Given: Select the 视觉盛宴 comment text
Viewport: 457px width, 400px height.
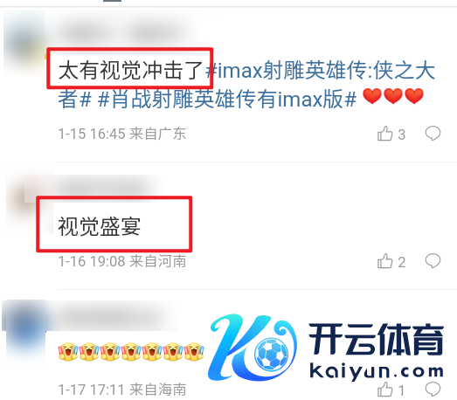Looking at the screenshot, I should point(99,226).
